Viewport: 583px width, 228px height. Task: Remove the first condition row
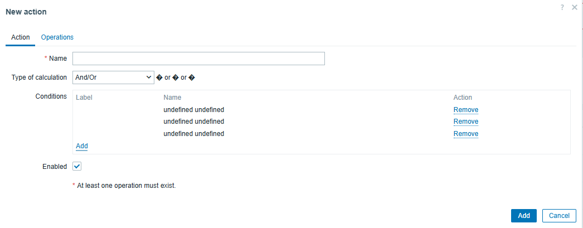tap(465, 110)
